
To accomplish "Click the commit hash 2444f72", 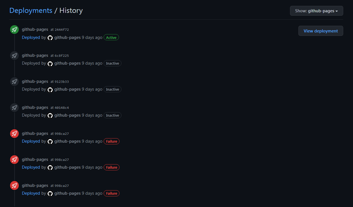I will [x=62, y=30].
